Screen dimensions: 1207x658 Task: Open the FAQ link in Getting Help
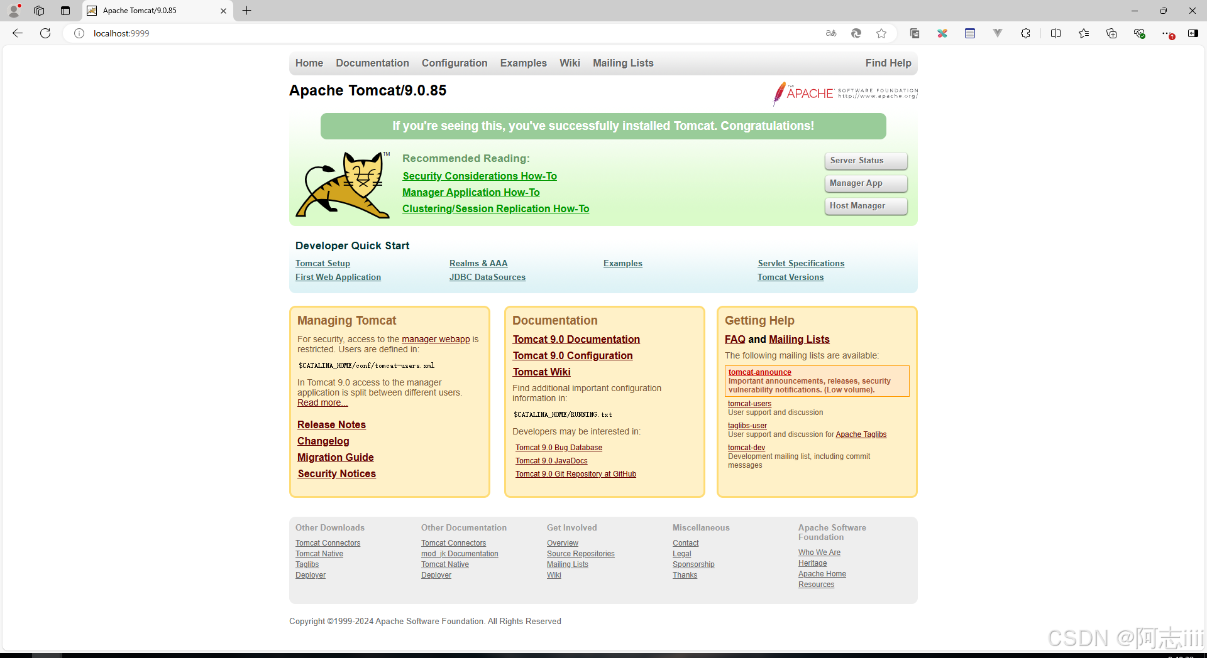pos(735,340)
